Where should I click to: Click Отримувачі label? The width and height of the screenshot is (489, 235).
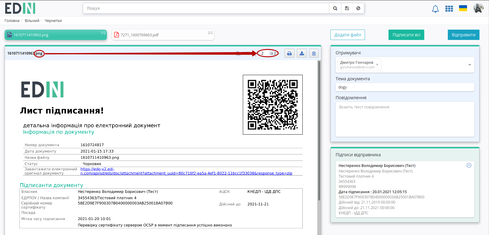click(348, 53)
